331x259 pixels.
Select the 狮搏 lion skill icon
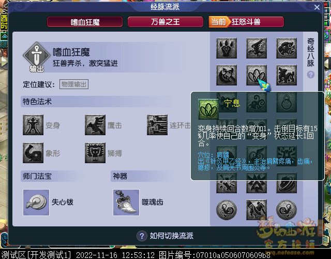(x=95, y=153)
